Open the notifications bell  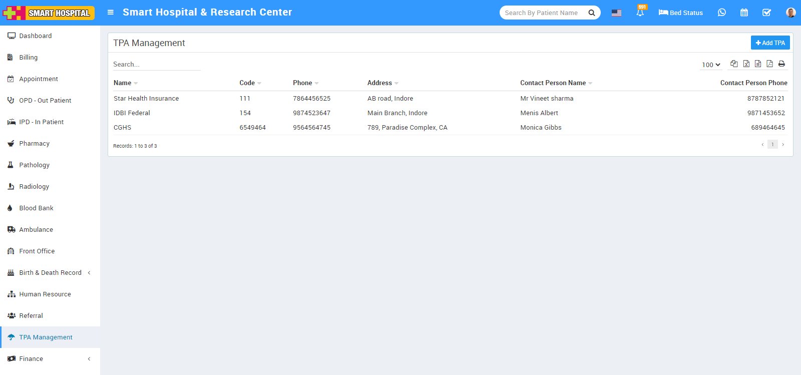(x=640, y=13)
